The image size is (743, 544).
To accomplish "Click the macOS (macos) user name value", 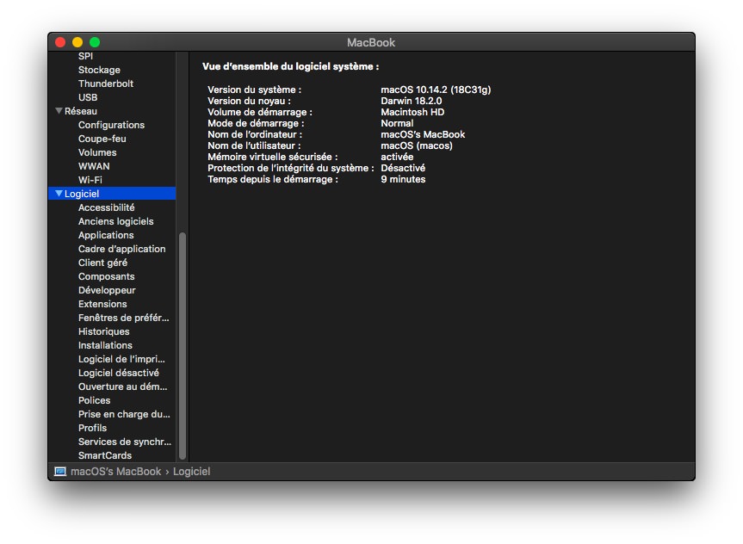I will pyautogui.click(x=417, y=145).
